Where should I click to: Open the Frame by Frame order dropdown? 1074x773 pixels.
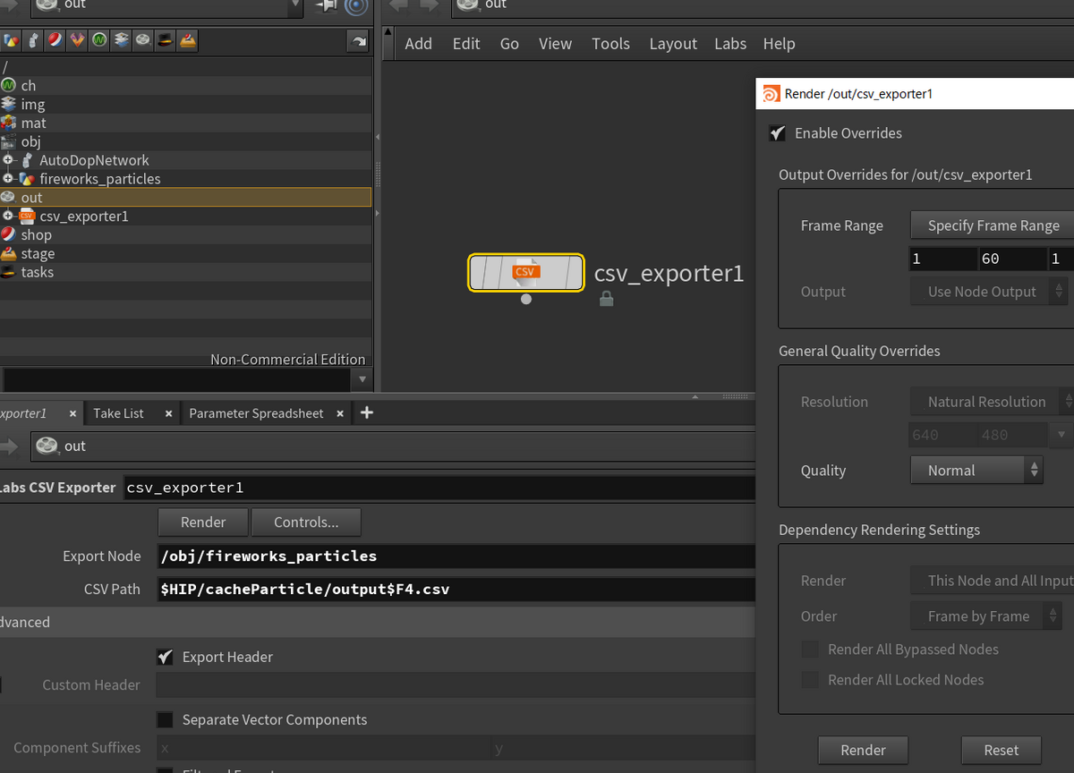pyautogui.click(x=987, y=616)
